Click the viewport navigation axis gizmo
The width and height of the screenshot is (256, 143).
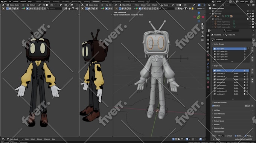pos(199,17)
